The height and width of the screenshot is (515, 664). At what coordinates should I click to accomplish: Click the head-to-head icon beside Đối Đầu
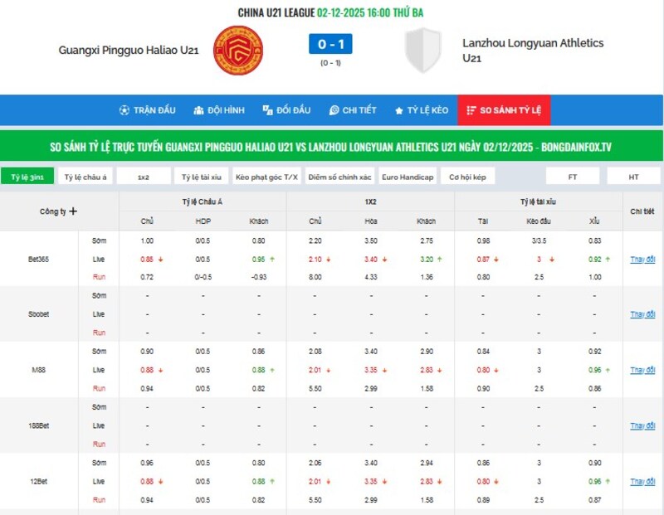[x=267, y=110]
